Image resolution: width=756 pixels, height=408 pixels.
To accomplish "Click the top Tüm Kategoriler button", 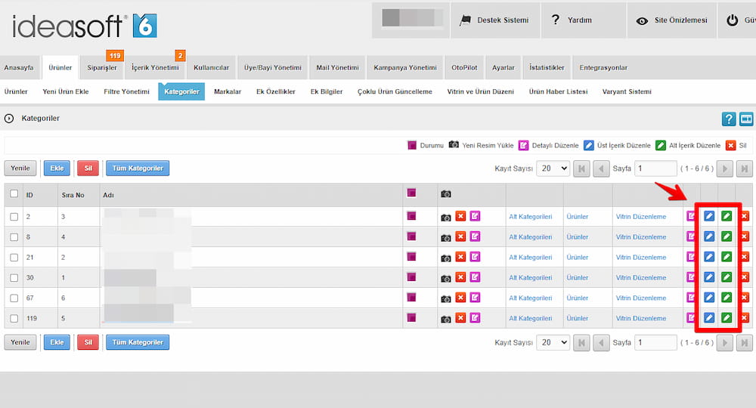I will 138,168.
